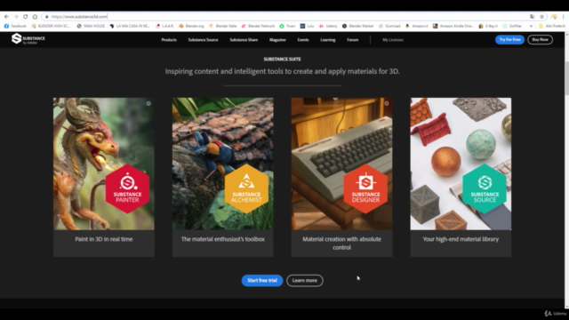
Task: Open the Substance Share nav item
Action: pos(244,40)
